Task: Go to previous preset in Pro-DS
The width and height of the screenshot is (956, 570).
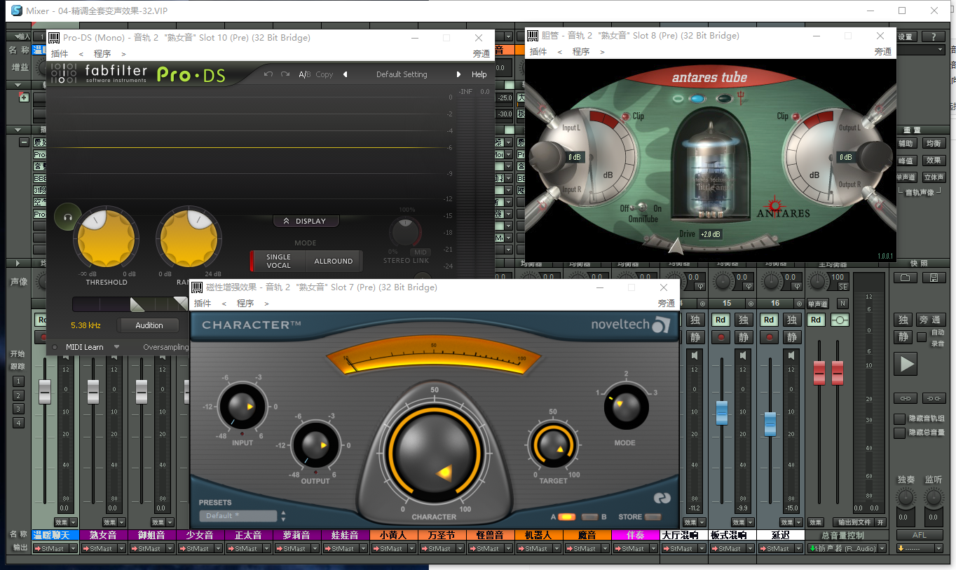Action: tap(345, 74)
